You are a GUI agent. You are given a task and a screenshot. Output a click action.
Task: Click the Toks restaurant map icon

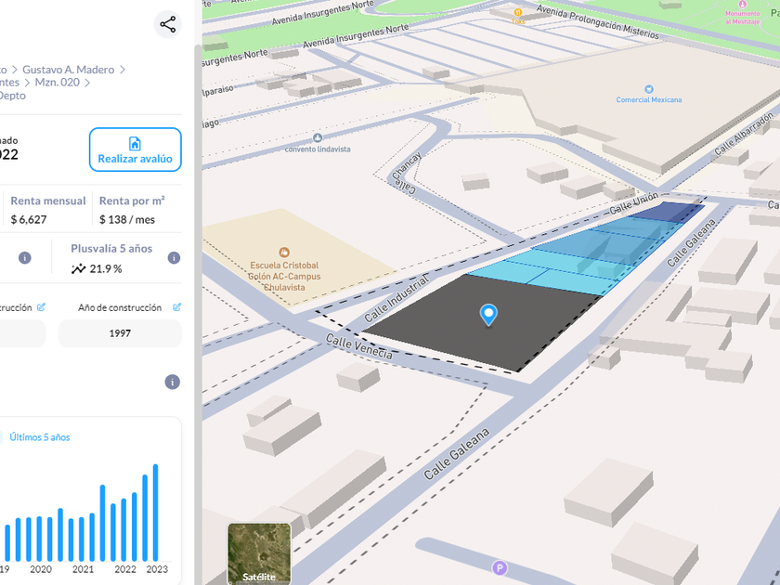click(x=518, y=12)
